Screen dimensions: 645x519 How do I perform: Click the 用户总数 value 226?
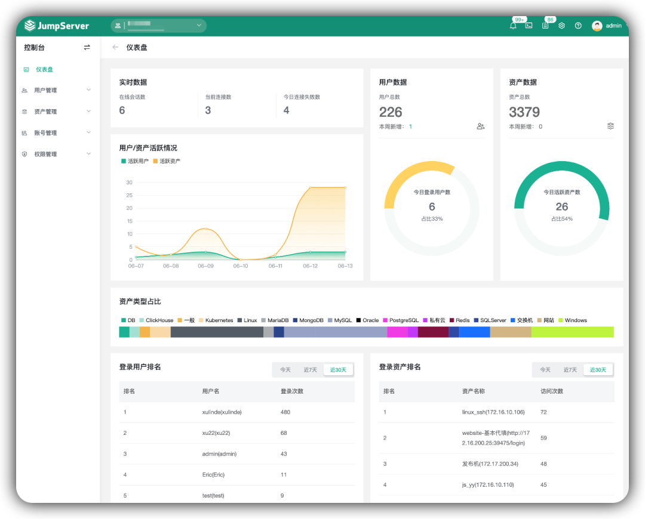(x=391, y=112)
